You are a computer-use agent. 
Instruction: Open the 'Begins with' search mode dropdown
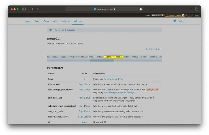point(158,15)
